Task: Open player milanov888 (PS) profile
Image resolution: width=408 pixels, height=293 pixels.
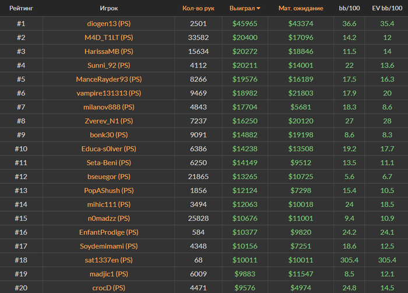Action: click(109, 107)
